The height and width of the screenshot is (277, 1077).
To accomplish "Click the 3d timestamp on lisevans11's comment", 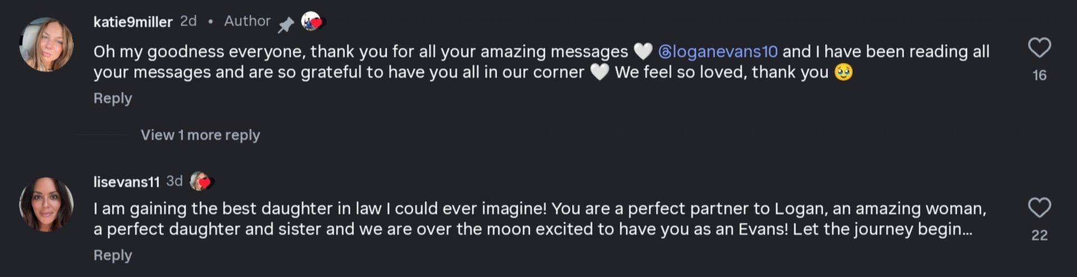I will click(x=174, y=181).
